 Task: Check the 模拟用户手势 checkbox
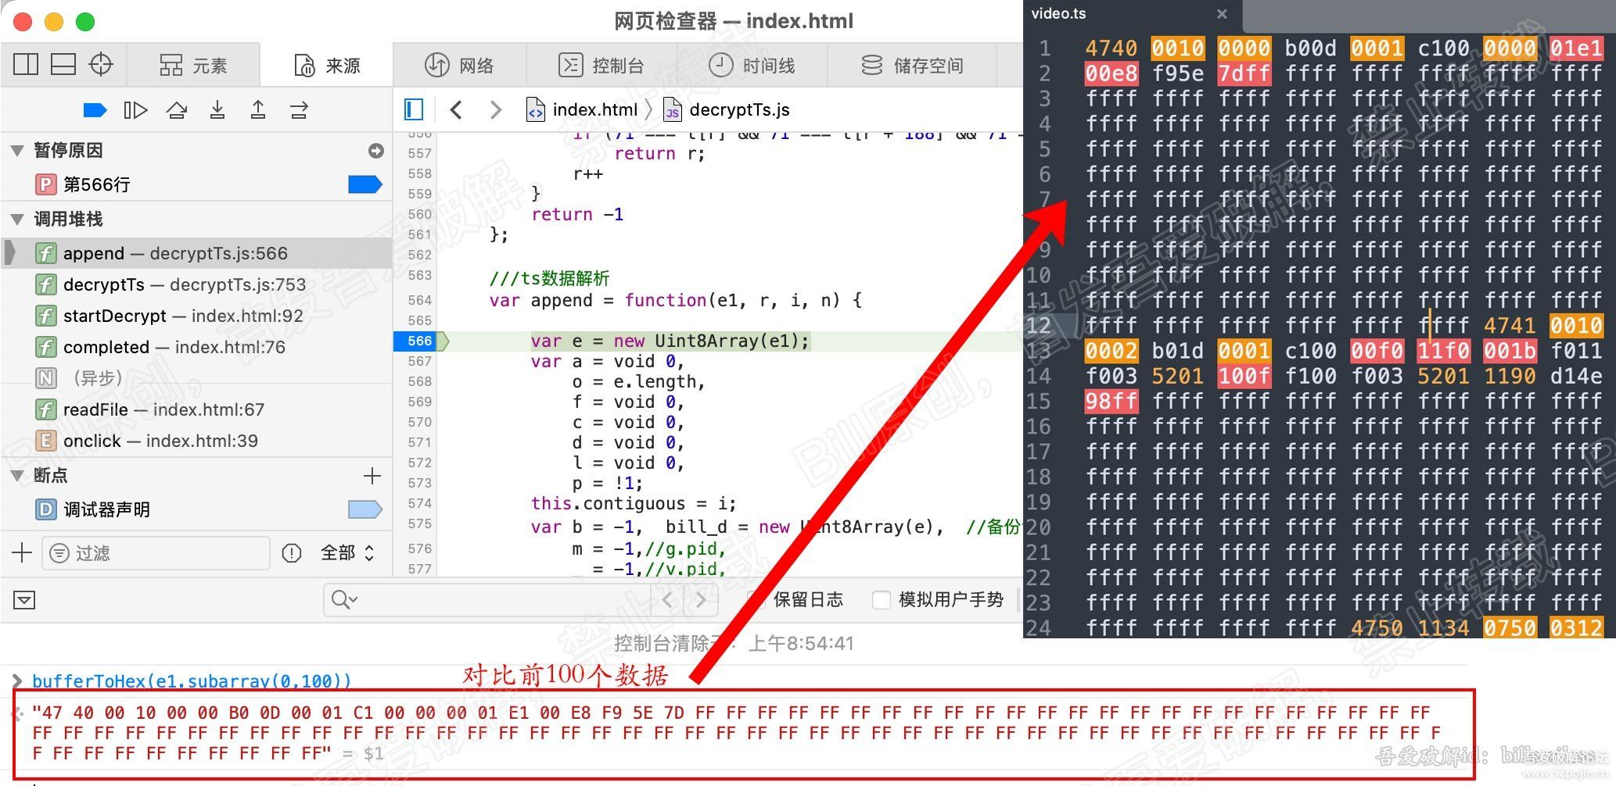(882, 599)
